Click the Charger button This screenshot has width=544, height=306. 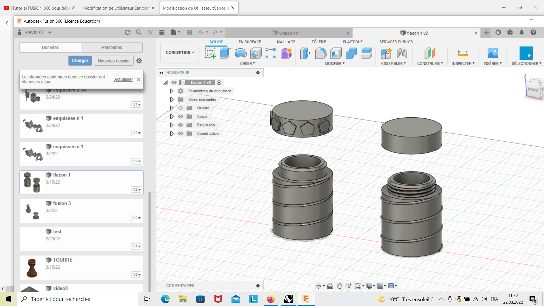(x=80, y=61)
